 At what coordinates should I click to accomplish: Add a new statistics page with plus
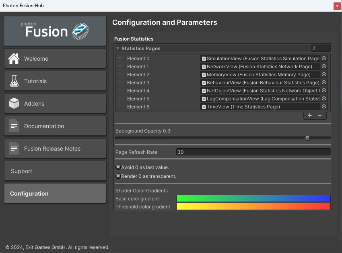(x=310, y=115)
